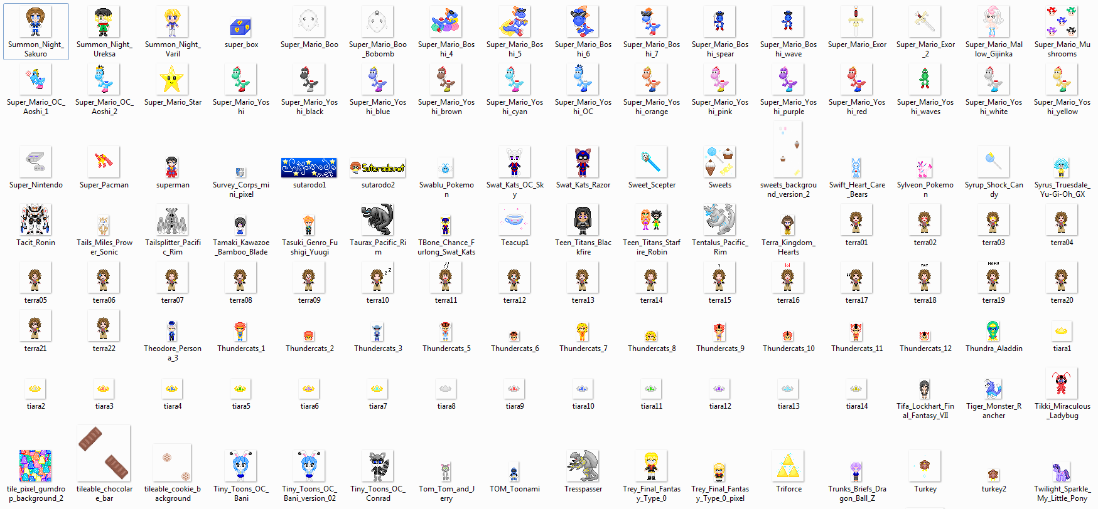Click the Trunks_Briefs_Dragon_Ball_Z label
Image resolution: width=1098 pixels, height=509 pixels.
click(x=857, y=494)
